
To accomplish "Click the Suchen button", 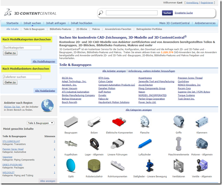I will (167, 13).
